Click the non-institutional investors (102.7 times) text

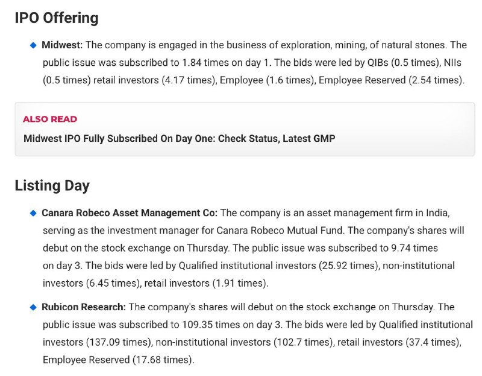243,342
